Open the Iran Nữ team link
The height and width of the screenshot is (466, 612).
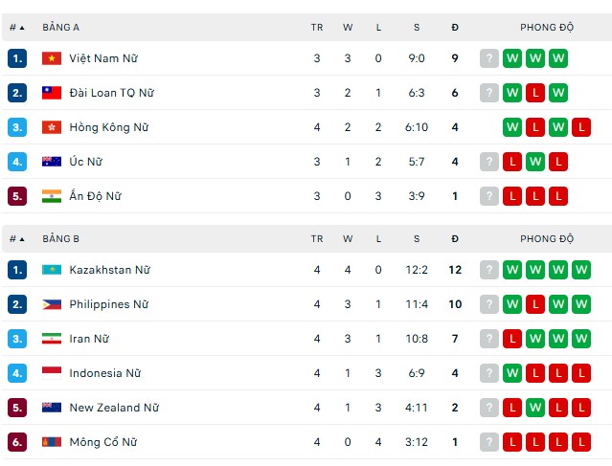89,339
